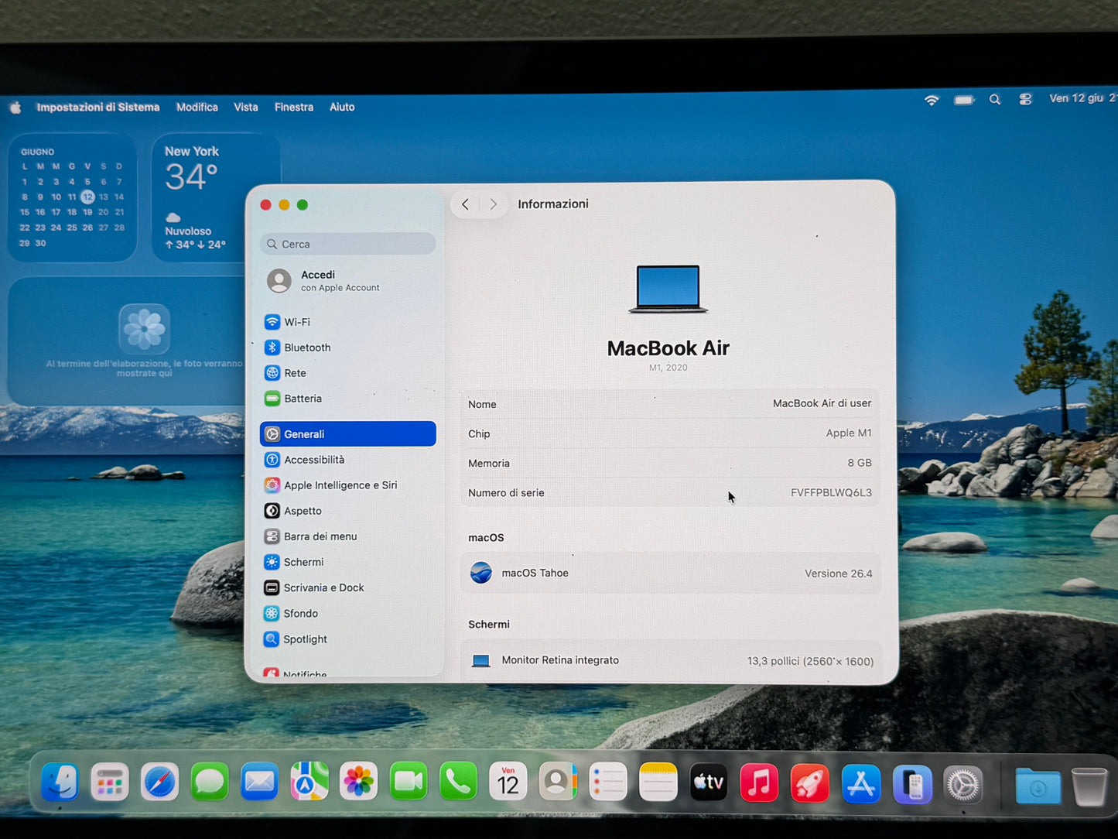Click the macOS Tahoe row
The width and height of the screenshot is (1118, 839).
tap(671, 574)
